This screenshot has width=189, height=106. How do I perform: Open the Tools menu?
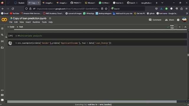tap(44, 22)
